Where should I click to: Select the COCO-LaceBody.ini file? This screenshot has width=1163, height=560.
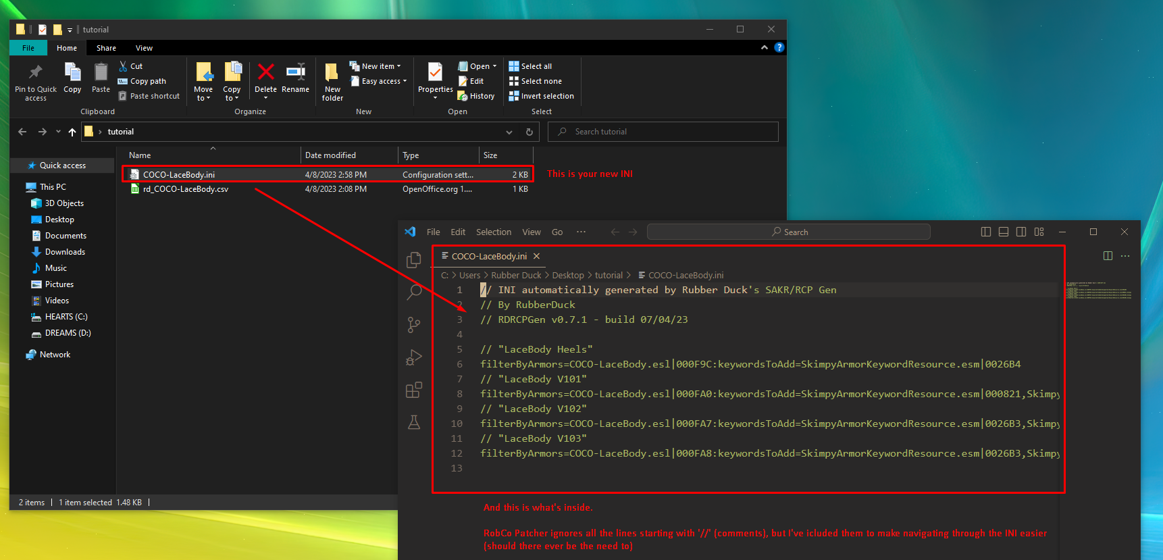point(328,174)
